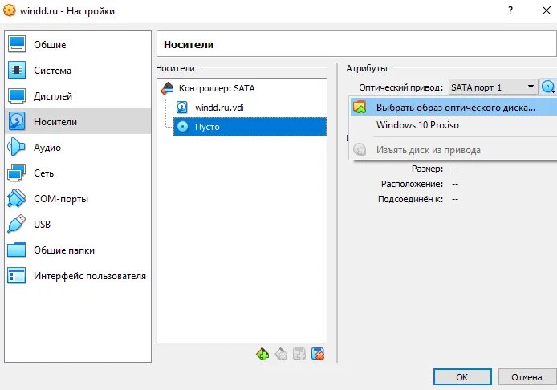The width and height of the screenshot is (557, 390).
Task: Click the Отмена button
Action: (527, 377)
